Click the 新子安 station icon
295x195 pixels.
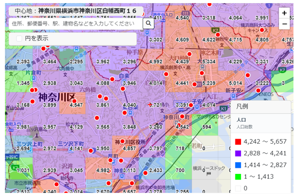pyautogui.click(x=233, y=96)
